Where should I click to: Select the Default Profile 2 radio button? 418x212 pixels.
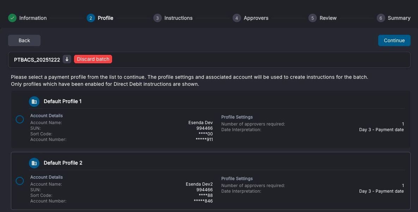[x=20, y=181]
